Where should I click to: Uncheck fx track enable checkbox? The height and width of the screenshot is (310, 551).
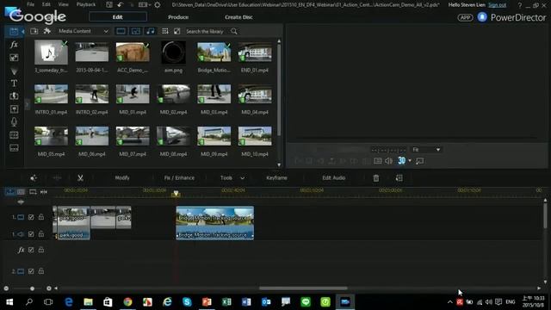click(x=31, y=250)
